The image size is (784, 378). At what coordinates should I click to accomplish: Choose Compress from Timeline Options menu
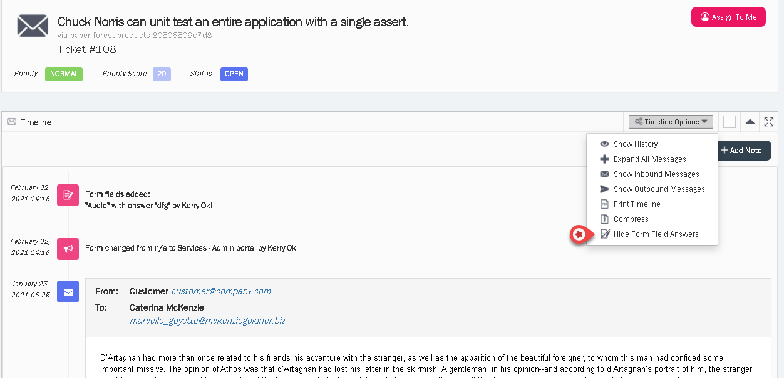[x=631, y=219]
